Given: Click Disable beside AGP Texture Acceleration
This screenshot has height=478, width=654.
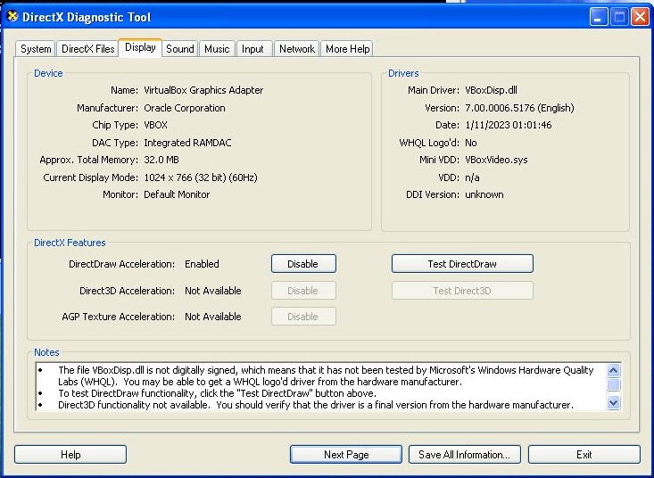Looking at the screenshot, I should (x=303, y=317).
